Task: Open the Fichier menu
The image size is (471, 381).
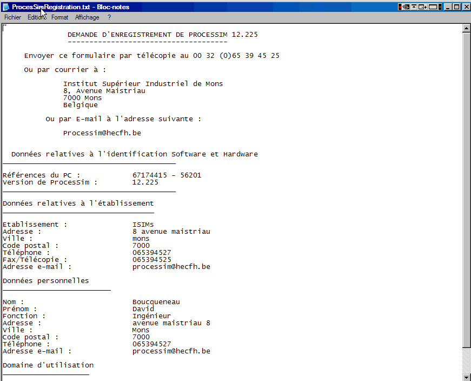Action: (x=12, y=17)
